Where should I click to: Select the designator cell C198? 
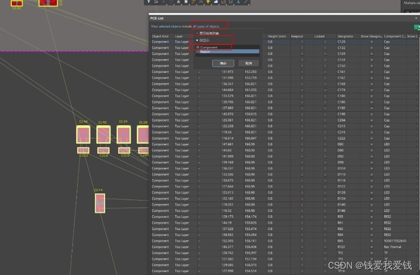pos(341,114)
